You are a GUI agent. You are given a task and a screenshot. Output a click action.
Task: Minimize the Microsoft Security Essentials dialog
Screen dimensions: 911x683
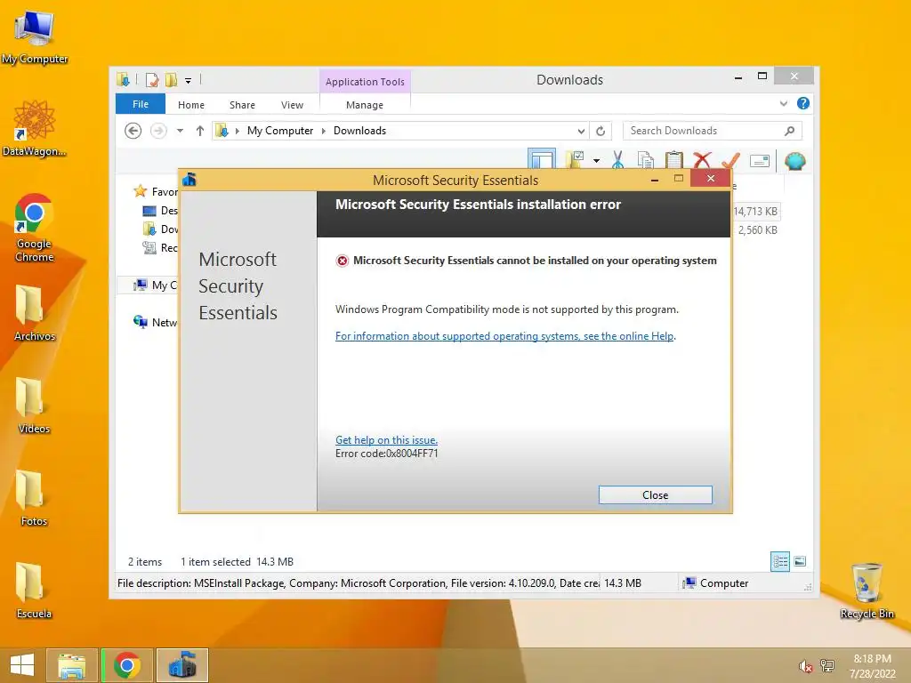click(655, 180)
